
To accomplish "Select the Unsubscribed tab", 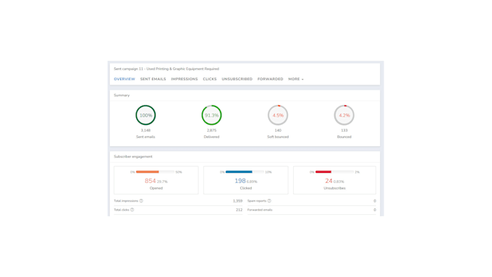I will coord(237,79).
